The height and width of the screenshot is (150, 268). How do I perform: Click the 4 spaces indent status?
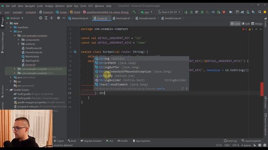click(246, 145)
